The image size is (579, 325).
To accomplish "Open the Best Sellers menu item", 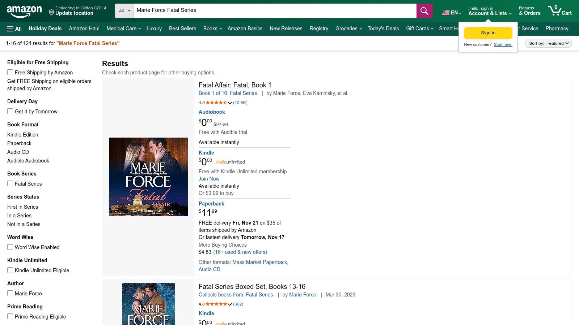I will pos(182,29).
